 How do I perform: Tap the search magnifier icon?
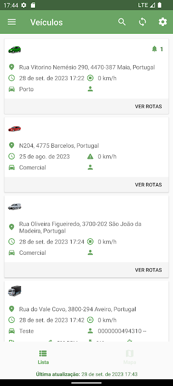coord(122,22)
